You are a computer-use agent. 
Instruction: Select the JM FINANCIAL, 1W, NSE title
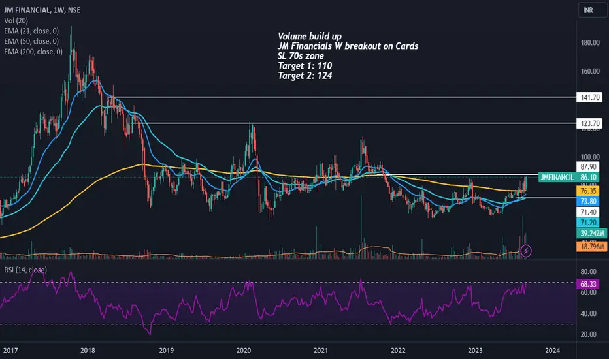click(x=42, y=10)
